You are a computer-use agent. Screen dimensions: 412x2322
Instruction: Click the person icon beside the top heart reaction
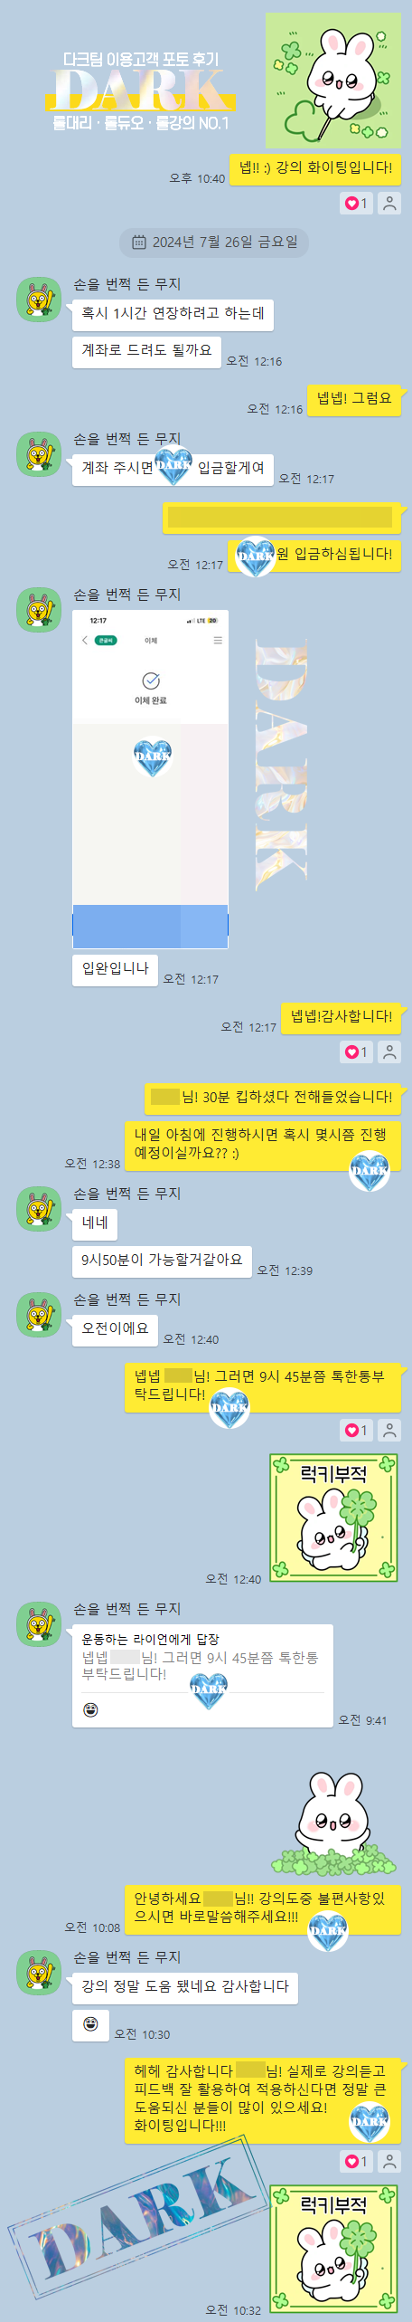(x=389, y=204)
